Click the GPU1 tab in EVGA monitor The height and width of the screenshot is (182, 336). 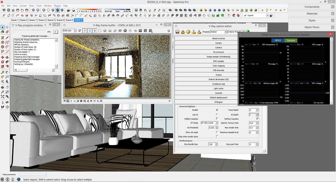[278, 40]
